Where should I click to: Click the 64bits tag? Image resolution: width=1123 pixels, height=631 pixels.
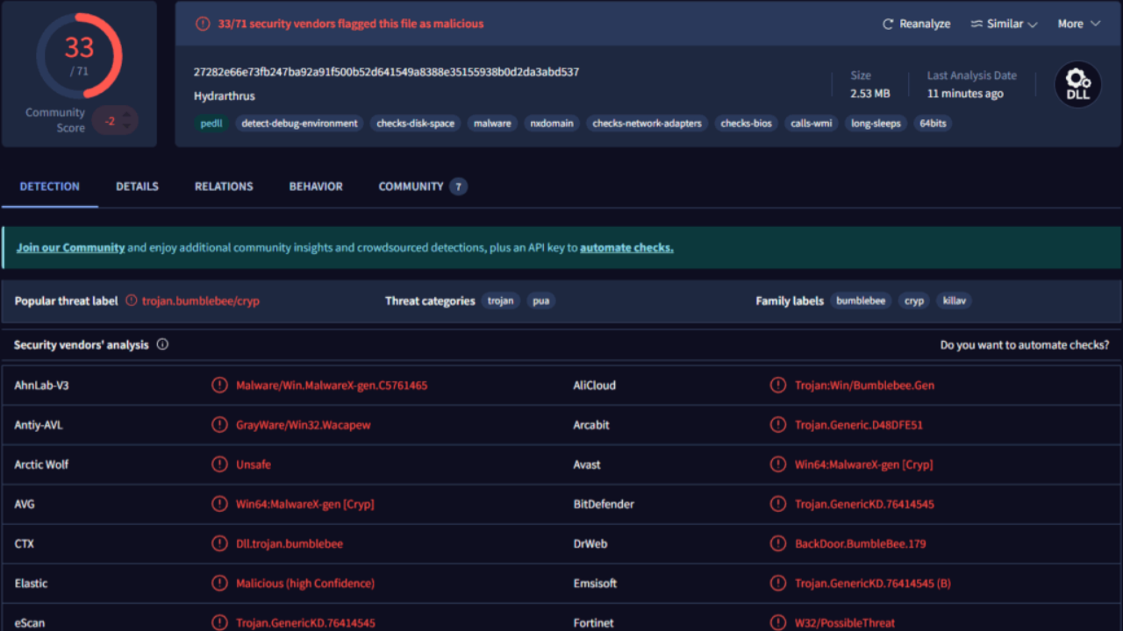pos(933,124)
